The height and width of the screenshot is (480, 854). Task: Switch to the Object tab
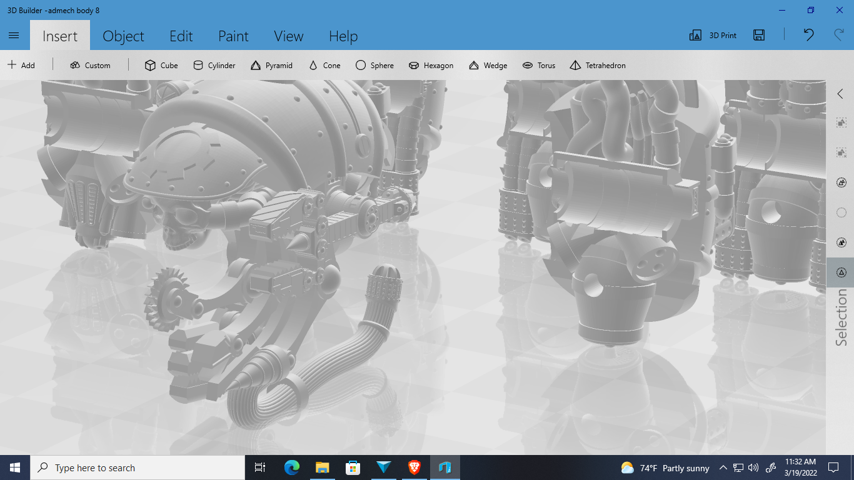tap(123, 36)
